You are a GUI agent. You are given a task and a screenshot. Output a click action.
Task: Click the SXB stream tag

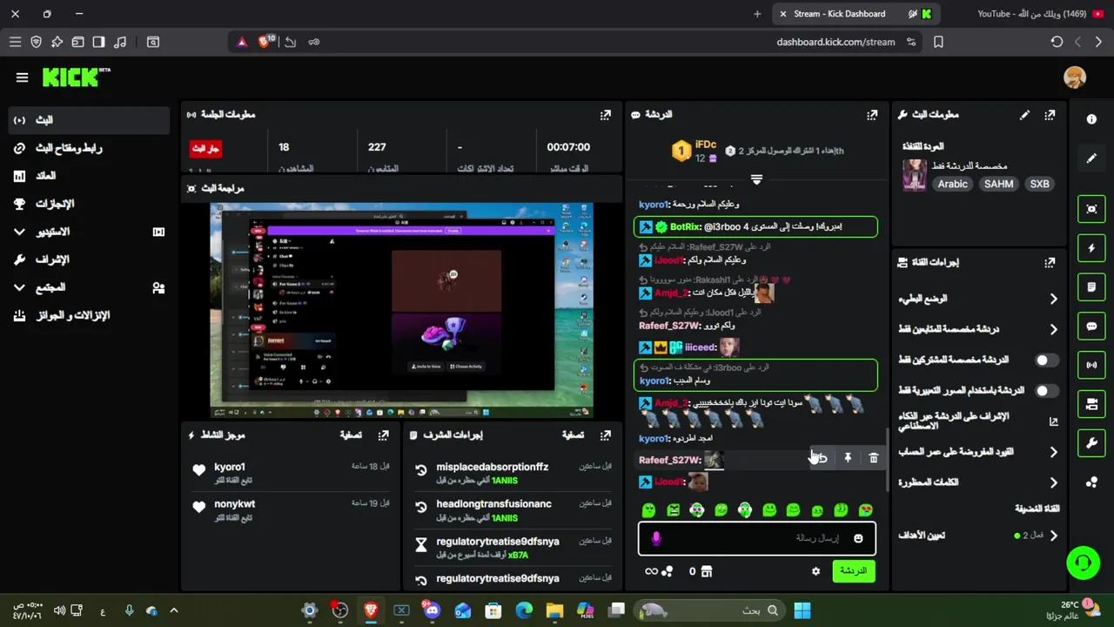click(x=1039, y=184)
